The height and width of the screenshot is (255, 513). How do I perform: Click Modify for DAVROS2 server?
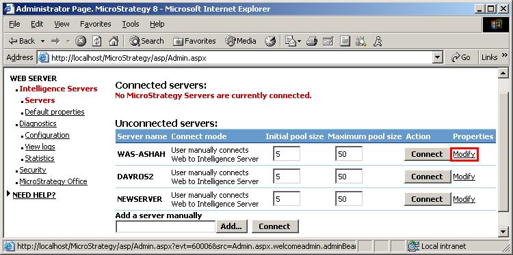pyautogui.click(x=464, y=177)
